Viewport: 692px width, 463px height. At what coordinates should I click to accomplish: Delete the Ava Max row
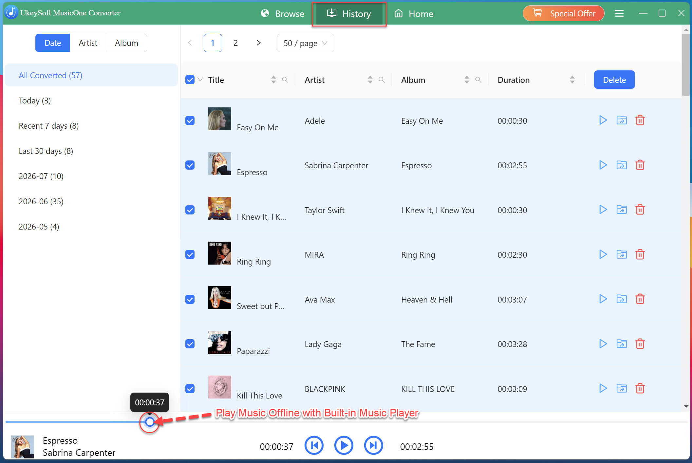(640, 299)
